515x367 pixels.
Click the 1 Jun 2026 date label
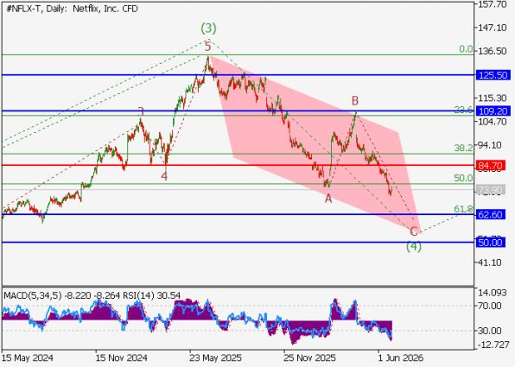tap(400, 358)
